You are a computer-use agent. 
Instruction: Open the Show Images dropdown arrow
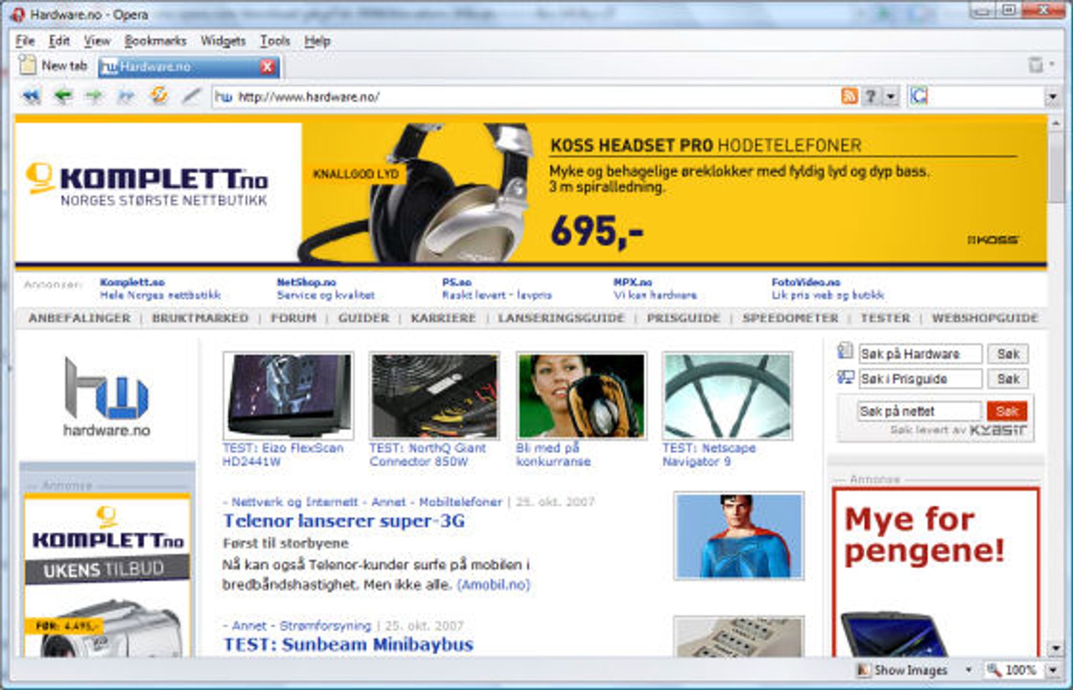(x=968, y=670)
